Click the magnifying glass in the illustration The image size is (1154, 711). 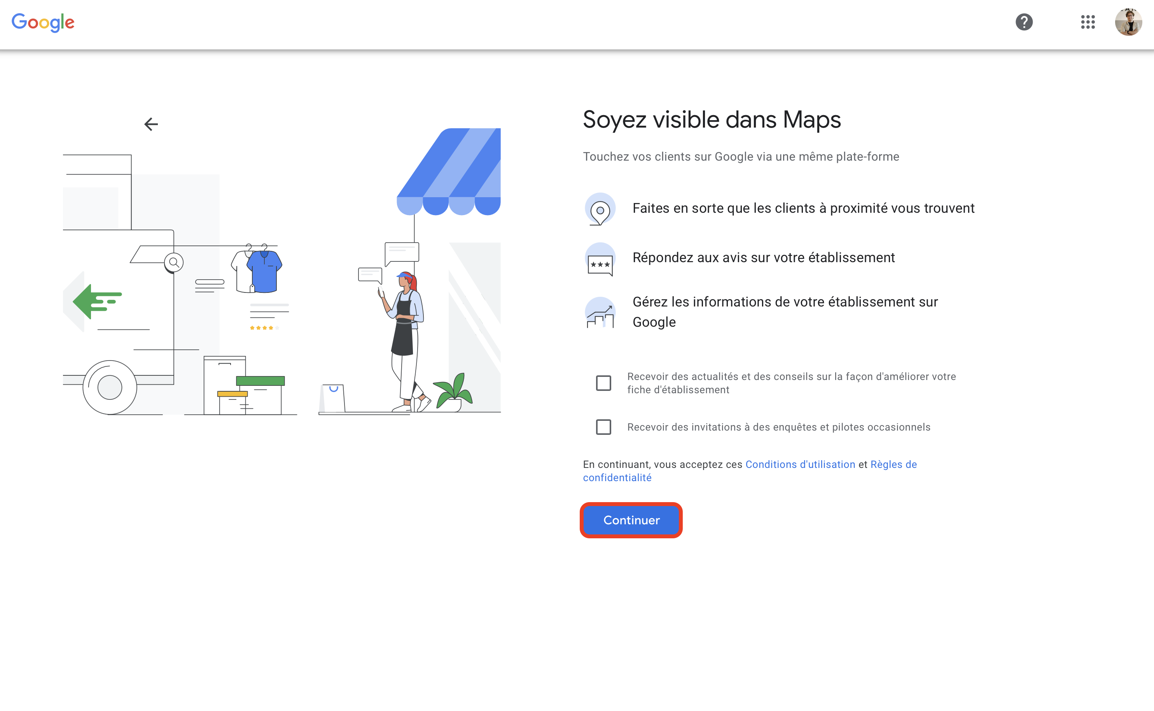[x=174, y=263]
